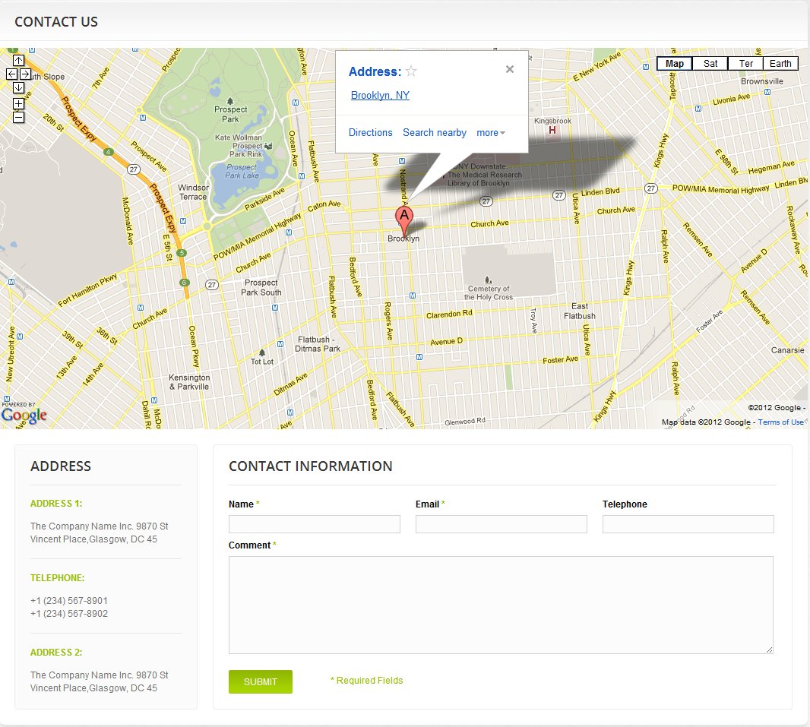810x727 pixels.
Task: Pan the map down with arrow button
Action: 18,87
